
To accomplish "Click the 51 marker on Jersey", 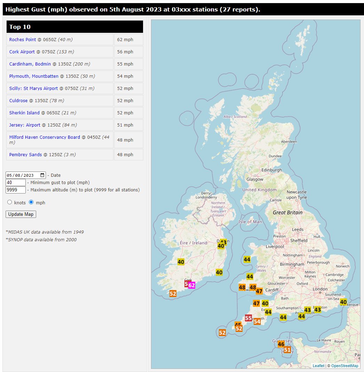I will (287, 350).
